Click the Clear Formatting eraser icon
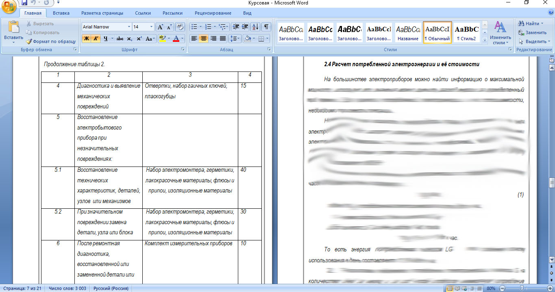The image size is (555, 292). [x=180, y=27]
